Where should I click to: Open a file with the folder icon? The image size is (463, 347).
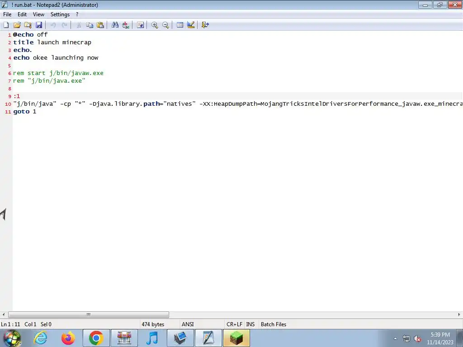tap(17, 25)
